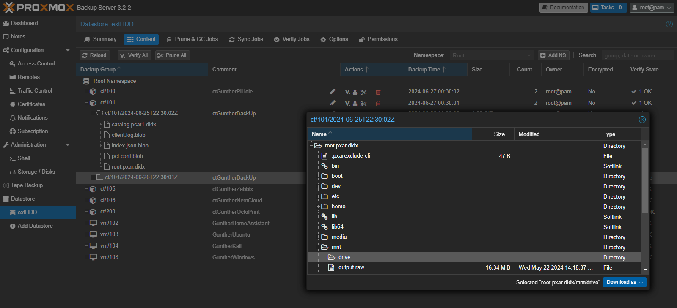Viewport: 677px width, 308px height.
Task: Click the prune scissors icon for ct/100
Action: [363, 92]
